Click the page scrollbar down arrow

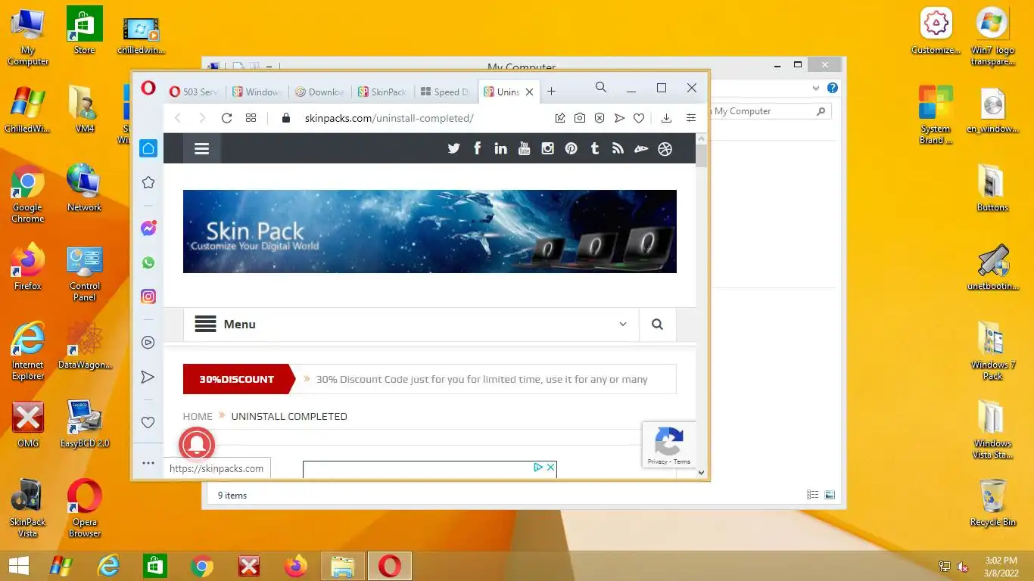(701, 473)
